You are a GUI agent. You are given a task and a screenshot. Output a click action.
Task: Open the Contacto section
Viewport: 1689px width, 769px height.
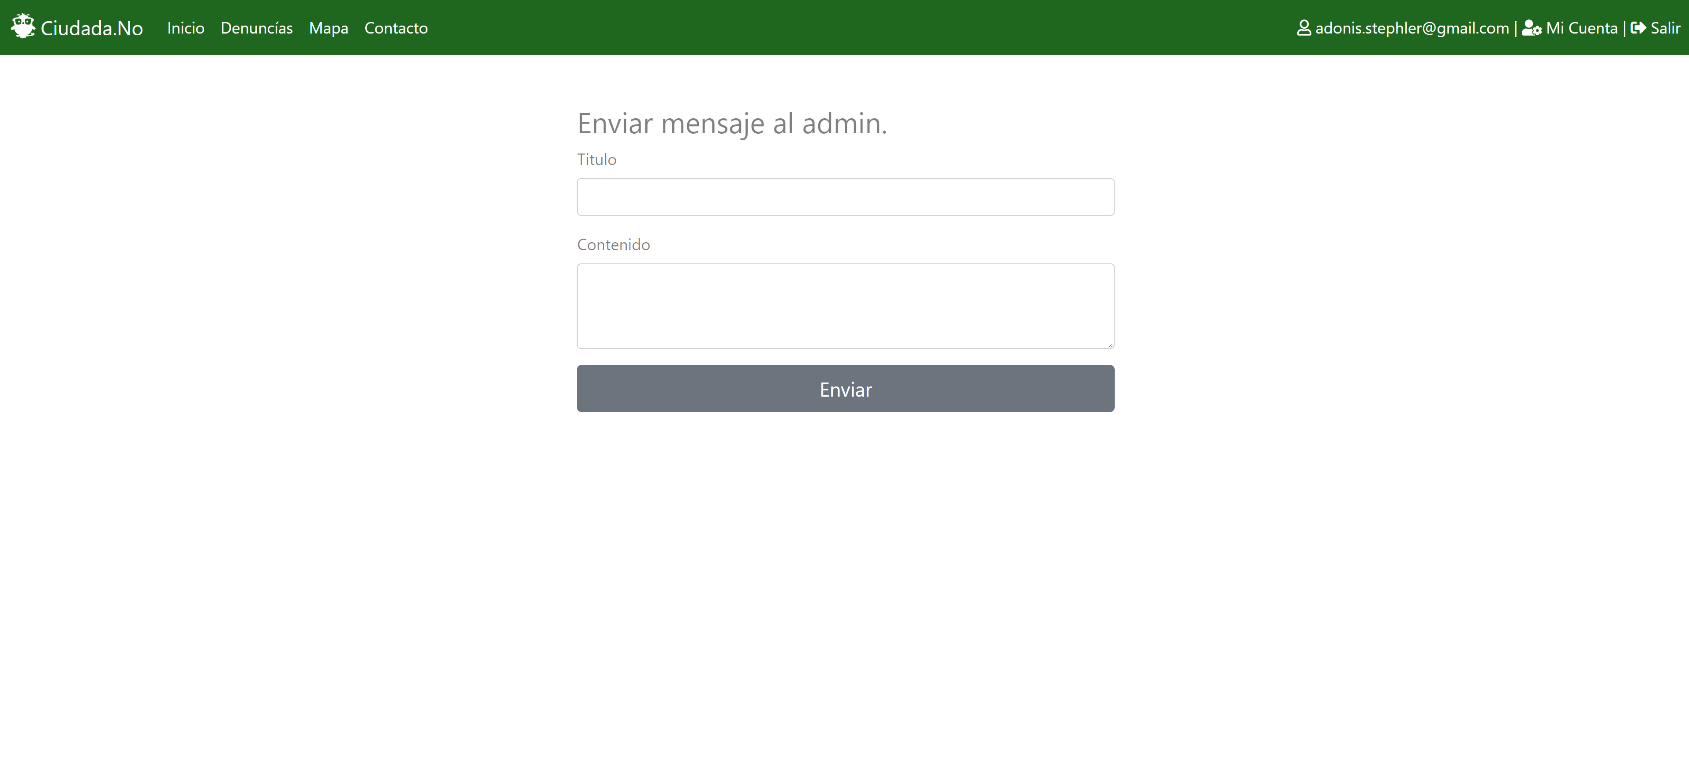pos(397,27)
